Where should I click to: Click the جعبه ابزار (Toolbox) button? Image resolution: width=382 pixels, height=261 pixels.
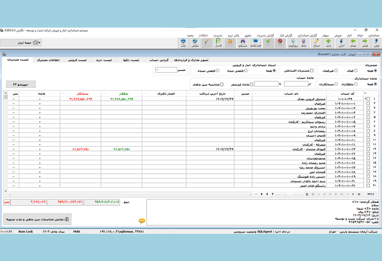click(x=20, y=43)
